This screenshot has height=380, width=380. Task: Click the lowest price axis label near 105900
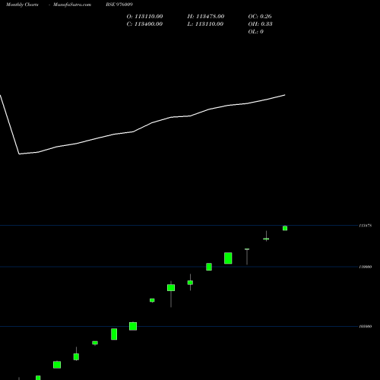pos(366,326)
